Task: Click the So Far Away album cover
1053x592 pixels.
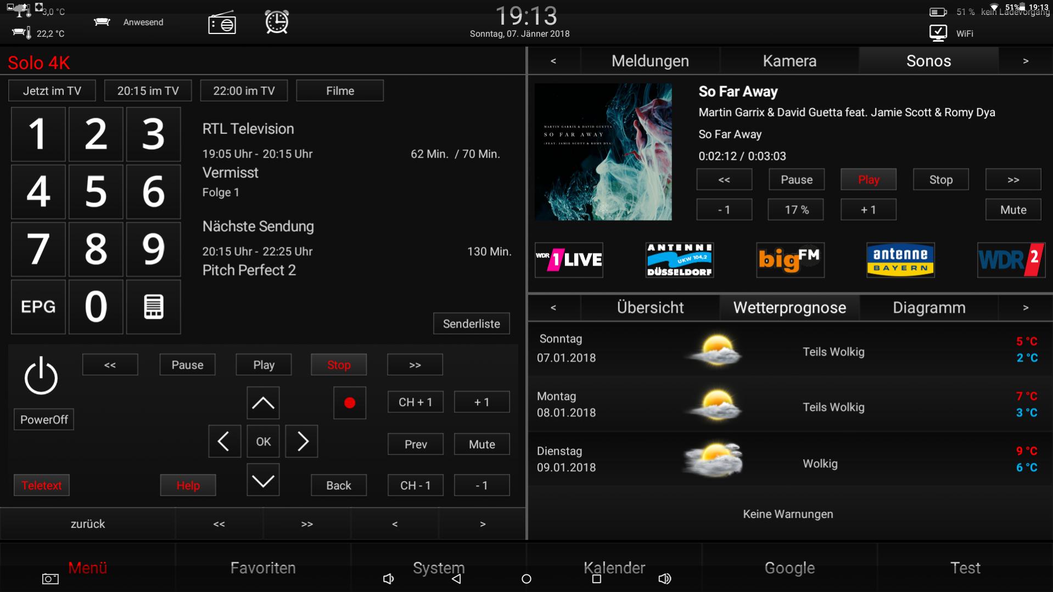Action: [603, 152]
